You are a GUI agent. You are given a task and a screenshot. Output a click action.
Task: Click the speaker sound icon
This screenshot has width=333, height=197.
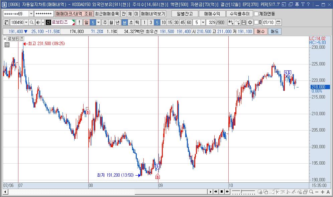[38, 22]
